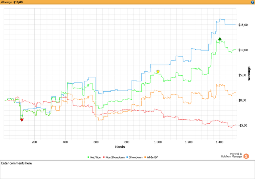Click the $15,00 axis label
The height and width of the screenshot is (179, 255).
[243, 25]
